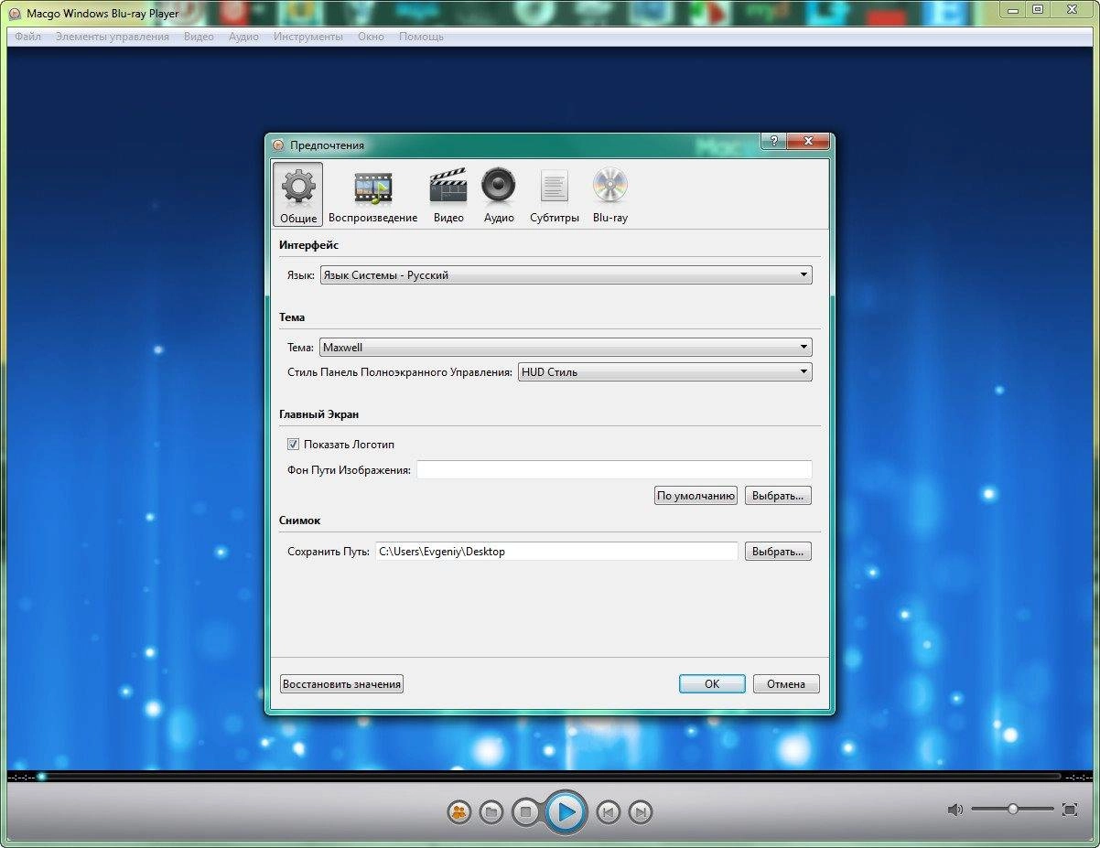Screen dimensions: 1100x848
Task: Open the Помощь menu
Action: [421, 37]
